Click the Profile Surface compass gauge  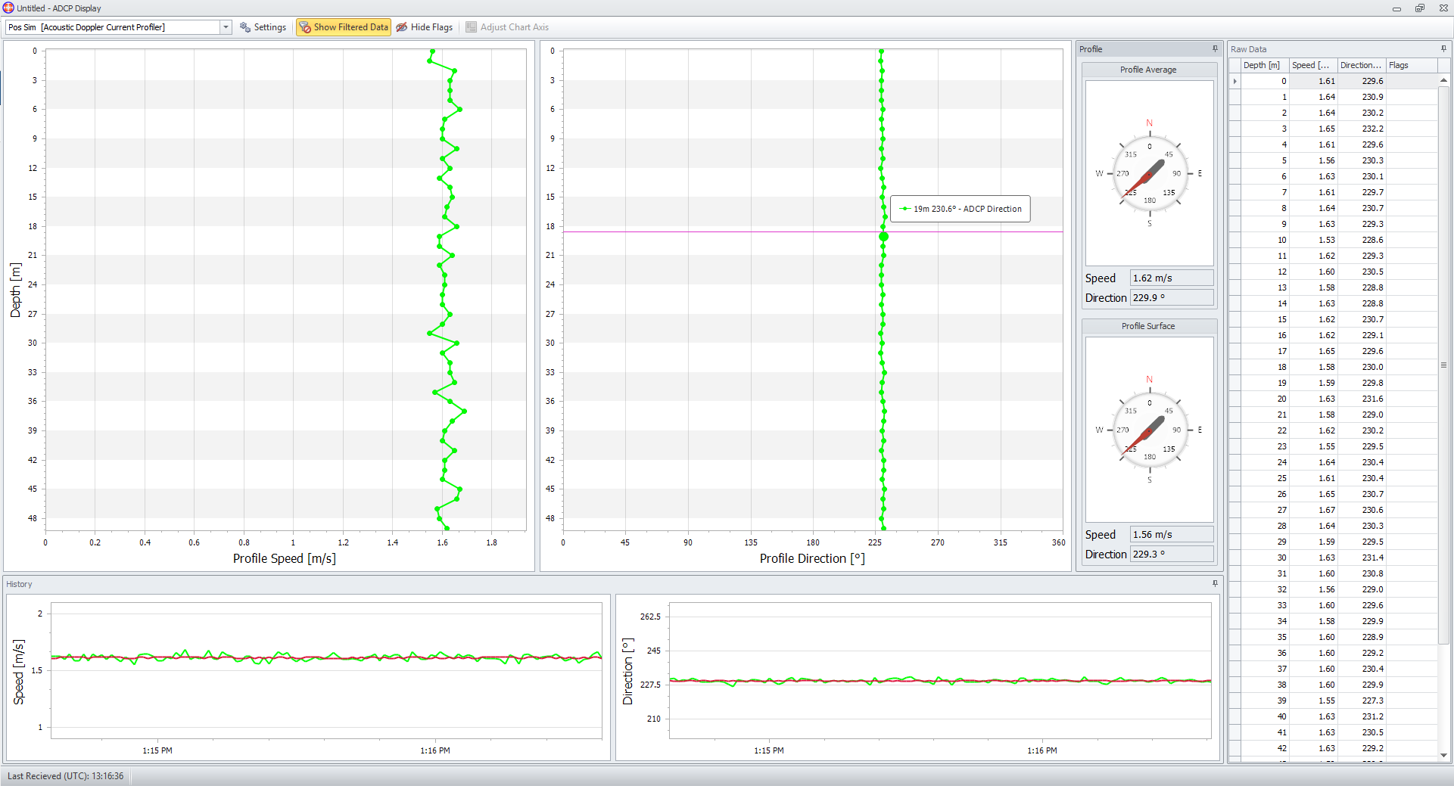coord(1149,430)
